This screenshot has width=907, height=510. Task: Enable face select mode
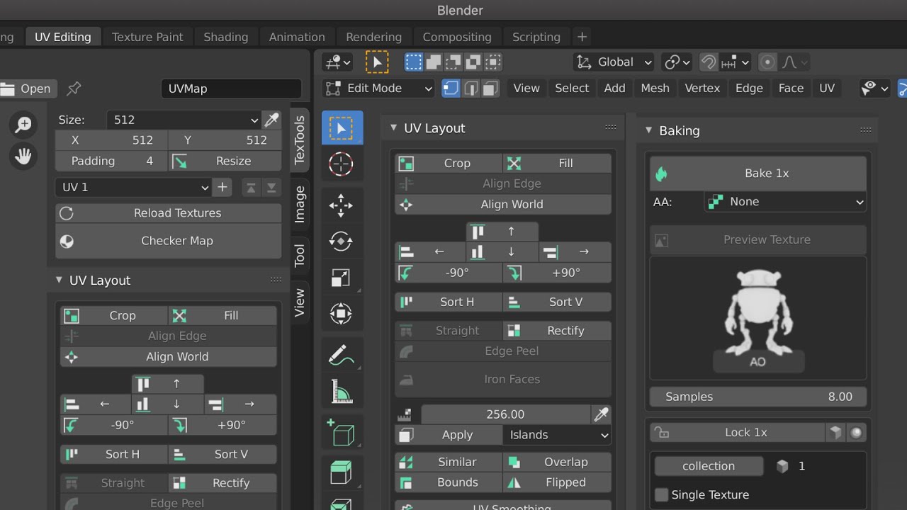[x=490, y=88]
